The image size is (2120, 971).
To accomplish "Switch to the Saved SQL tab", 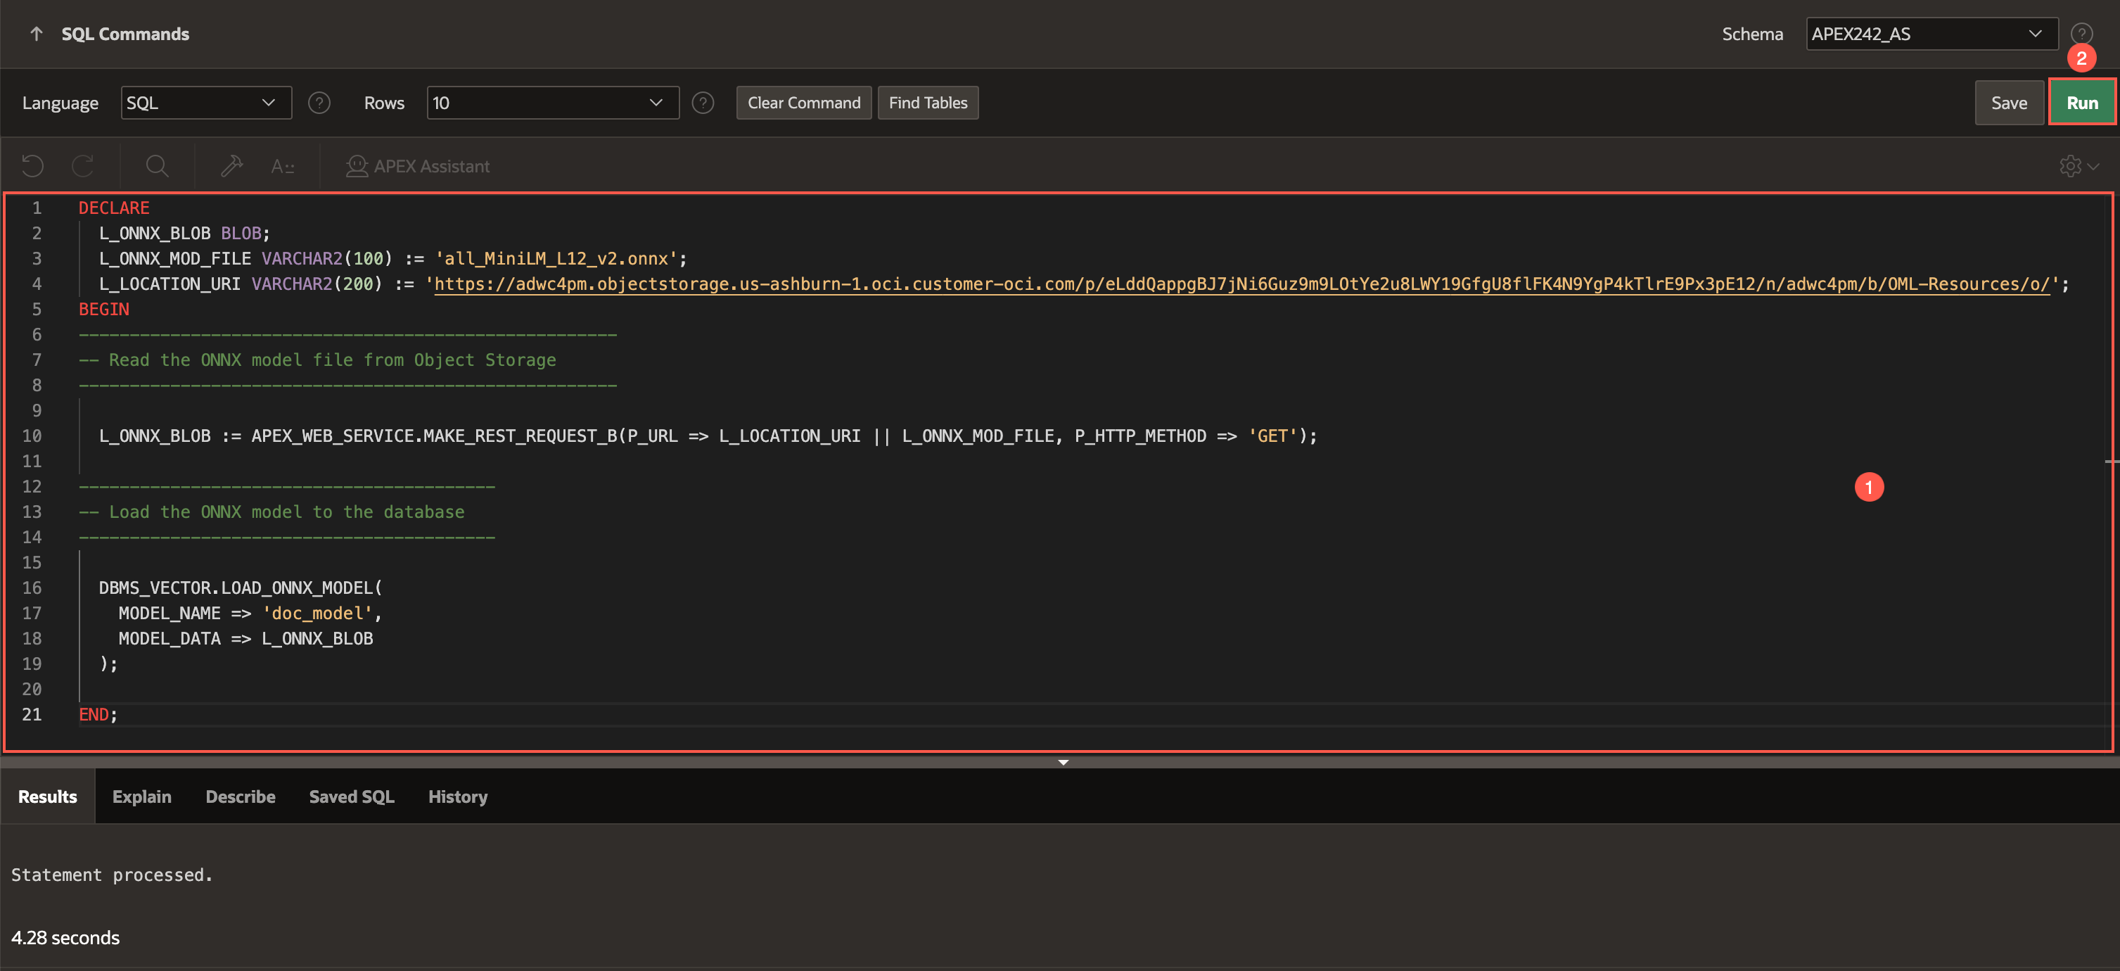I will 352,797.
